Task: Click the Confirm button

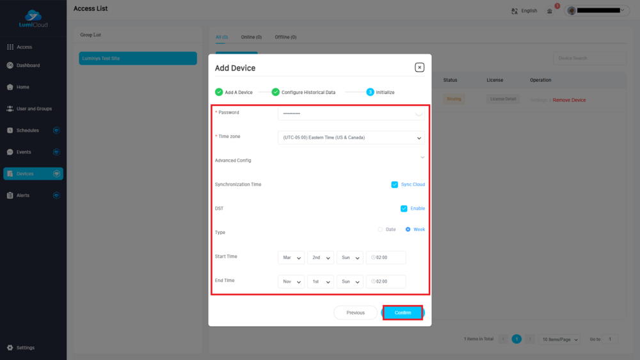Action: 403,313
